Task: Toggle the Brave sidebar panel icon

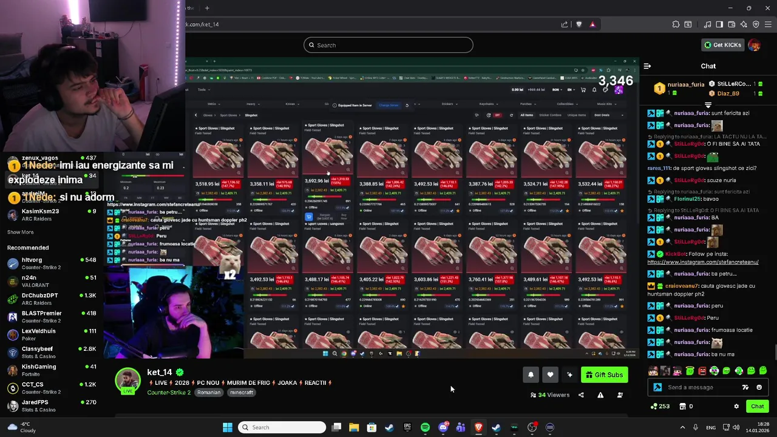Action: click(719, 24)
